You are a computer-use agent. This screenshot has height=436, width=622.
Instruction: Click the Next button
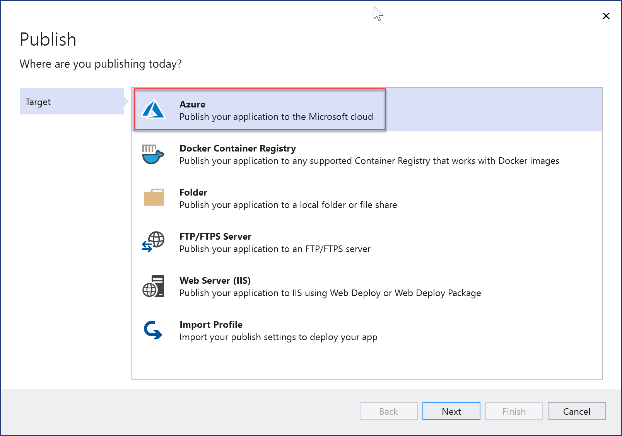451,411
